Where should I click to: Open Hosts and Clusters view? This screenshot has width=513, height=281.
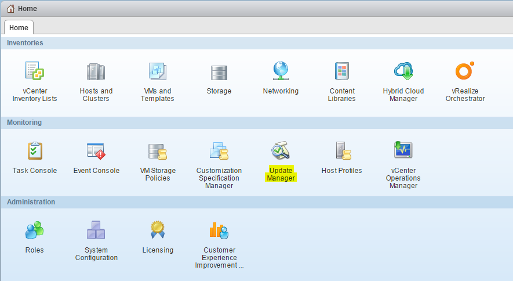96,71
